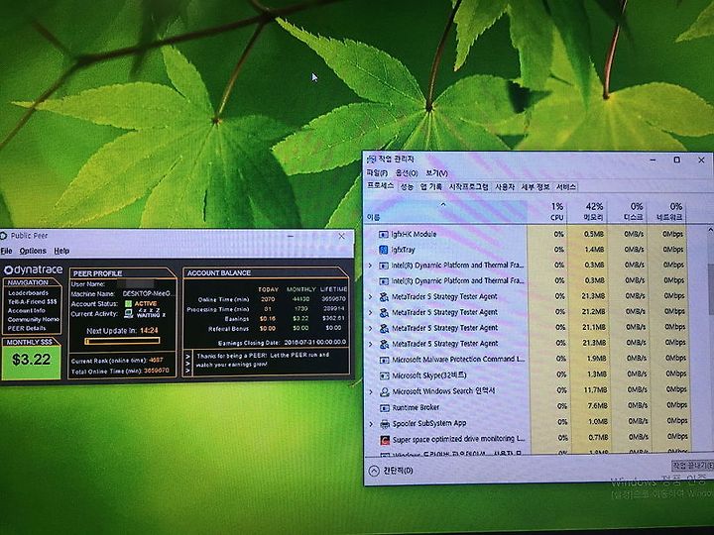Click the Earnings Closing Date value
This screenshot has height=535, width=714.
pos(315,342)
